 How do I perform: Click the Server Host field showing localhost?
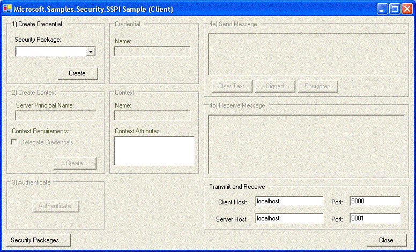pos(289,218)
